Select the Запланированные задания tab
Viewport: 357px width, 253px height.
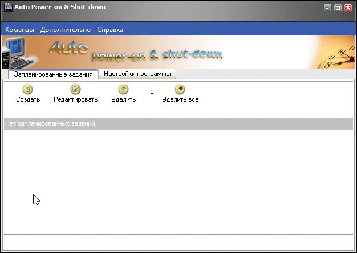click(x=53, y=74)
